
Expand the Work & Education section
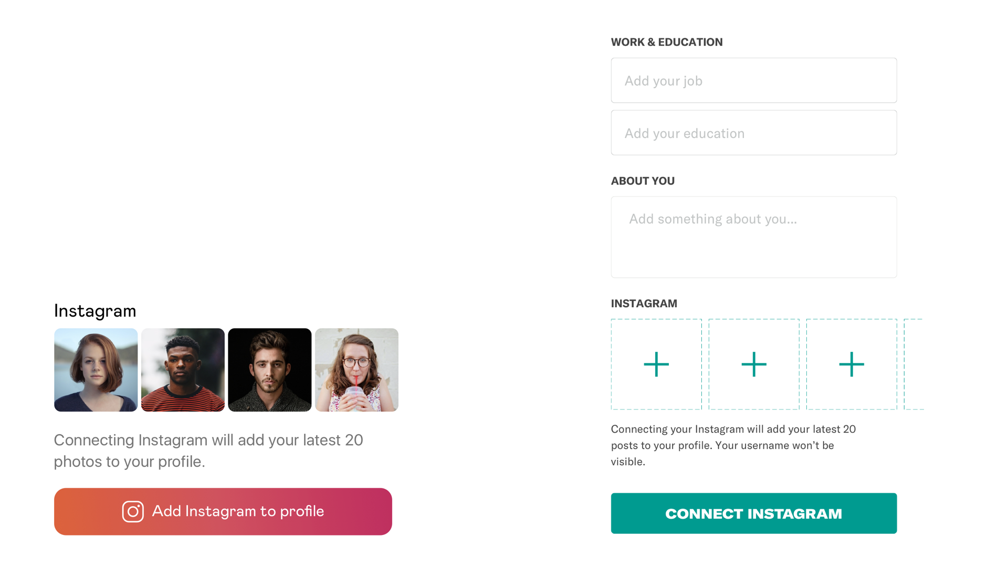[x=666, y=41]
